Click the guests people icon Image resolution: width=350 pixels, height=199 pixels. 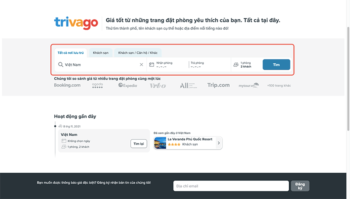click(x=236, y=65)
